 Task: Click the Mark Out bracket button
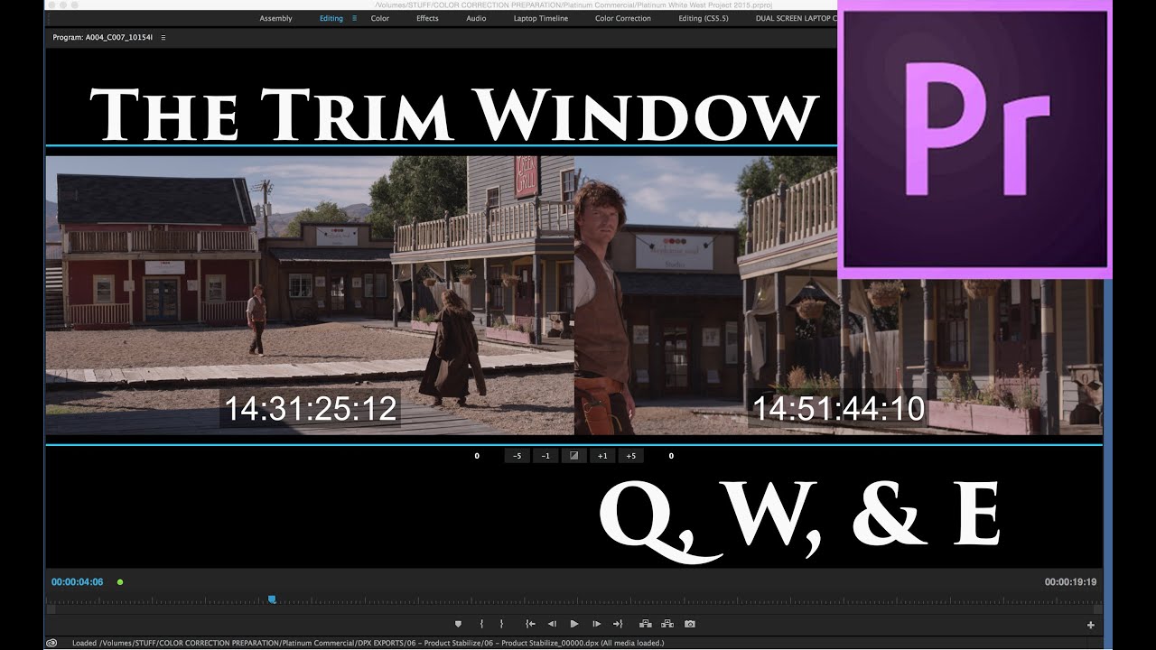coord(501,624)
